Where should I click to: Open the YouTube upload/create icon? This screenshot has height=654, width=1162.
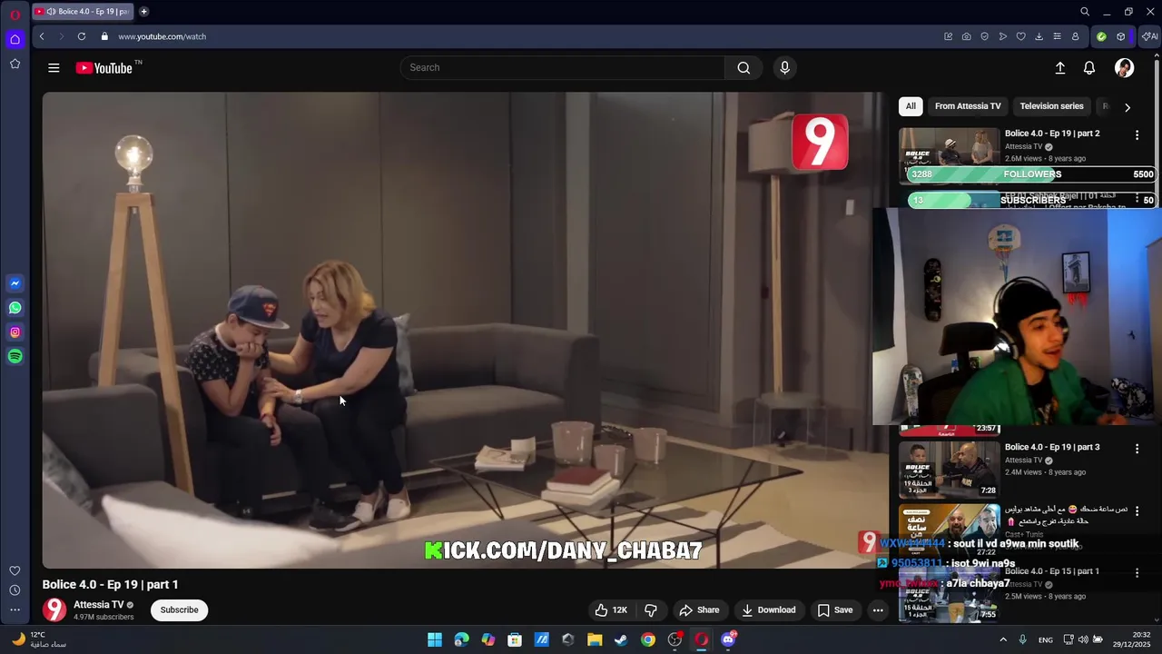click(x=1059, y=68)
